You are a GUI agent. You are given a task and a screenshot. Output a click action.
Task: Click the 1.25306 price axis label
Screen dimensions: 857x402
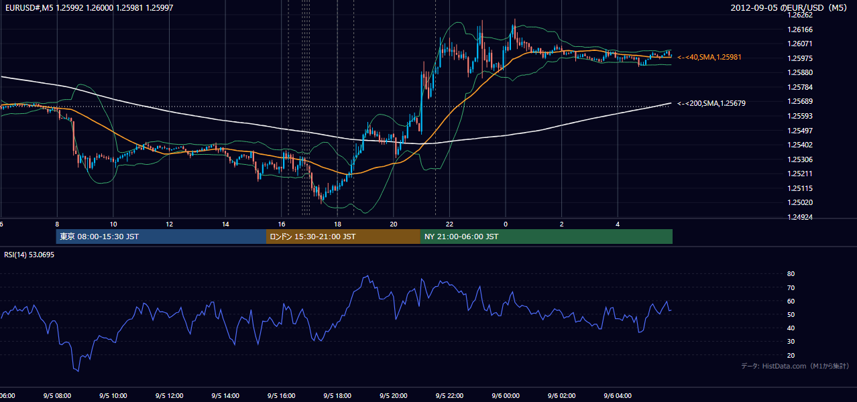(800, 159)
